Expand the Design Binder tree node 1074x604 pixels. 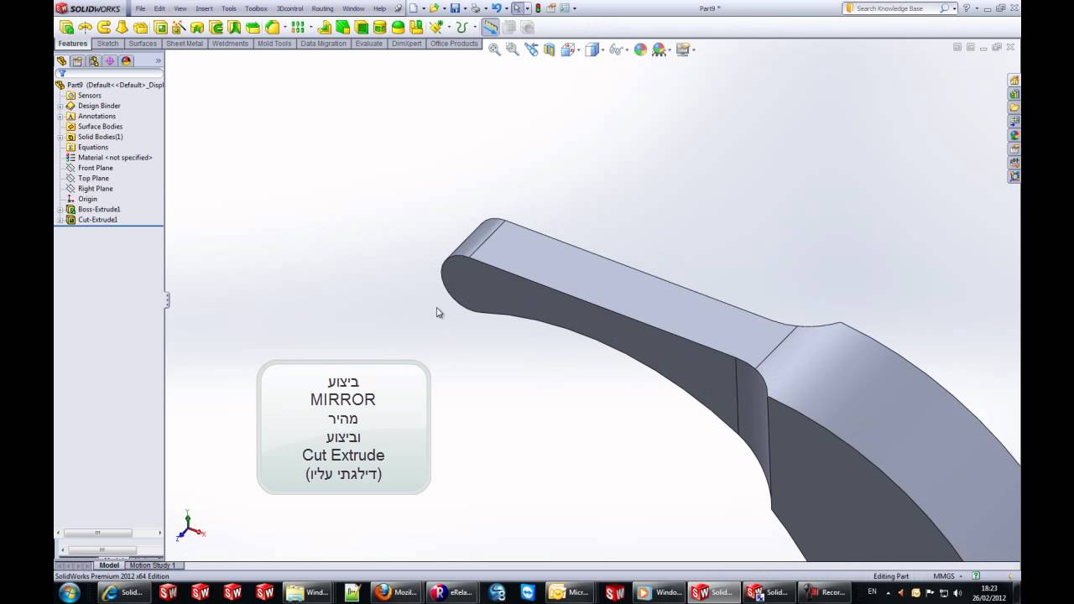point(60,106)
